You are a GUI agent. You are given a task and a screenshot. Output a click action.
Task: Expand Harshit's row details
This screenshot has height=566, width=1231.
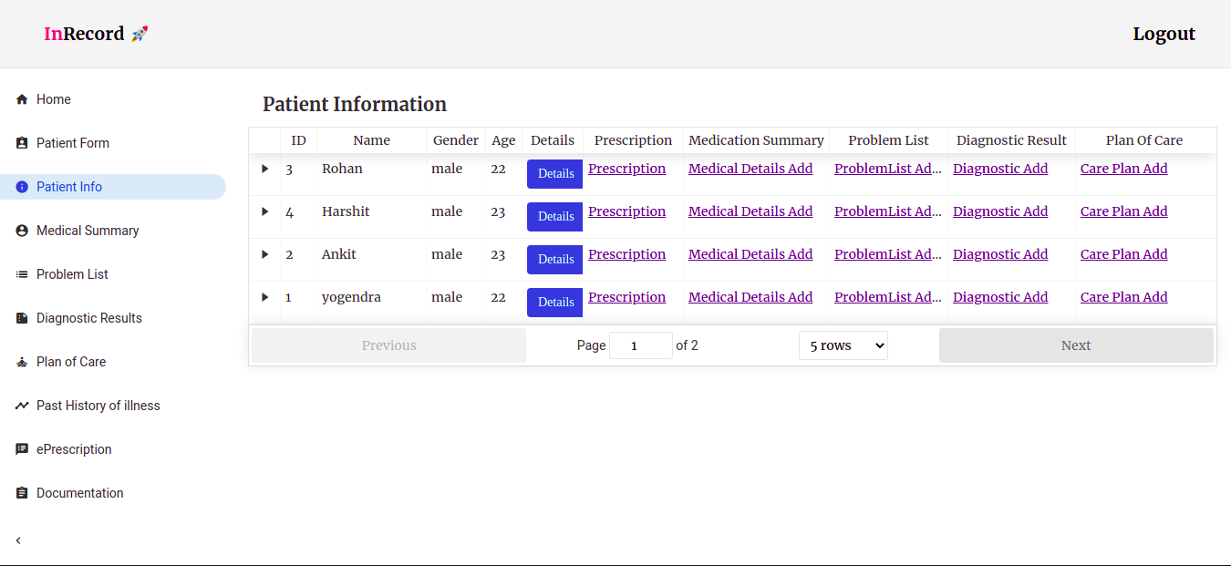point(264,211)
